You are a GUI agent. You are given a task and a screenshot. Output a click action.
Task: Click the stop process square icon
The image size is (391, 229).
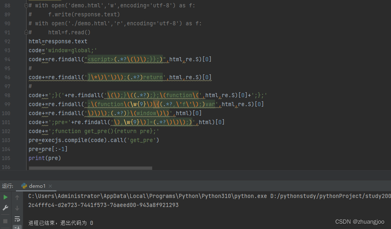5,221
